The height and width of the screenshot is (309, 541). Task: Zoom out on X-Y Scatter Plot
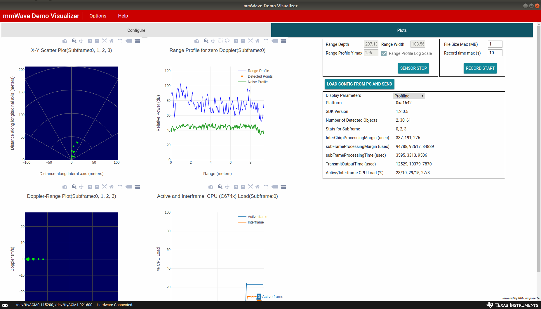(x=97, y=41)
